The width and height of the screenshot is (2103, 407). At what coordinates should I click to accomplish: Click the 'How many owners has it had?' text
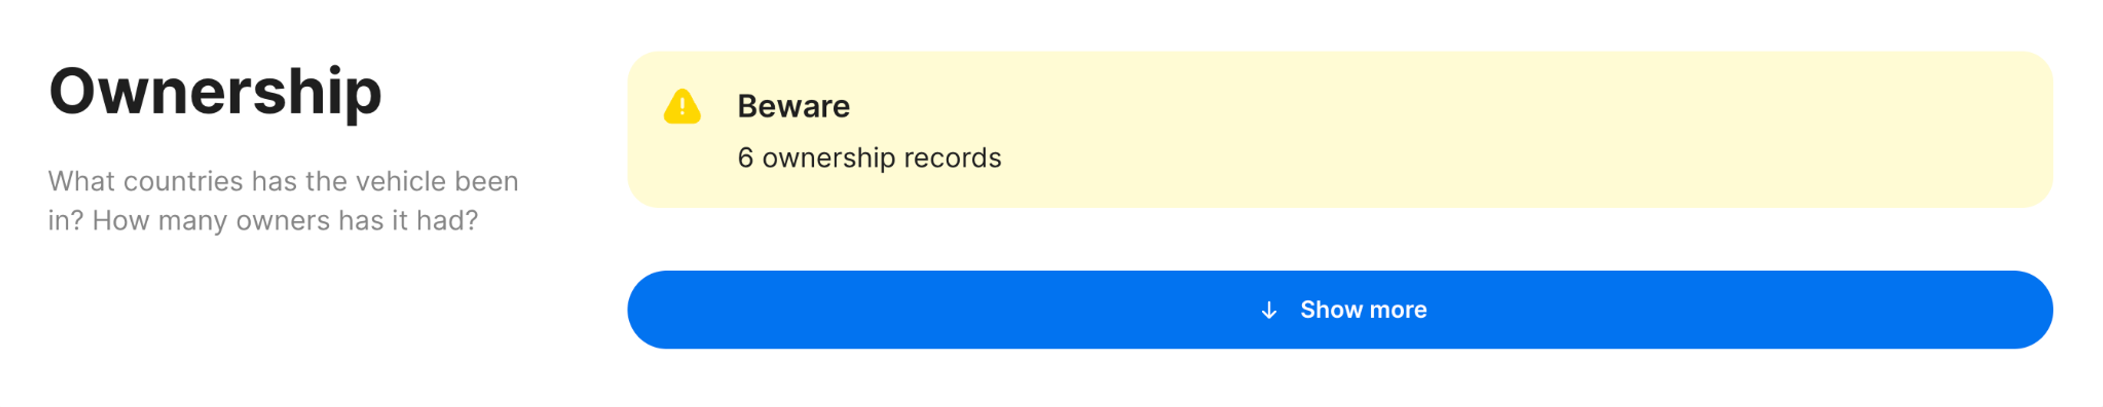[x=285, y=221]
